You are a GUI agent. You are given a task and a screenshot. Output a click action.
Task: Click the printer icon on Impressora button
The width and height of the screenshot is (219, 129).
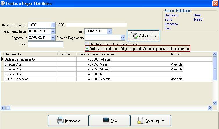pos(60,121)
